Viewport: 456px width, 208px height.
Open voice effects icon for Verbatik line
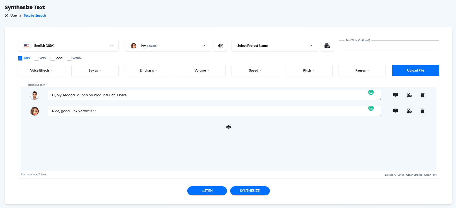(396, 111)
